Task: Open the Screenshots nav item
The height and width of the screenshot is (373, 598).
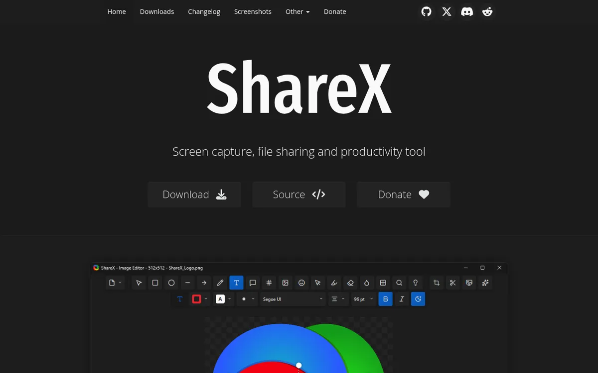Action: tap(253, 11)
